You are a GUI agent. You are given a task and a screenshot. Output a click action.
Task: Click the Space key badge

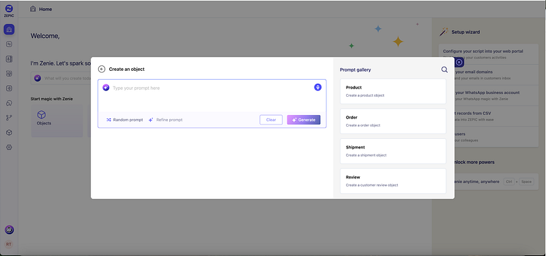[526, 182]
